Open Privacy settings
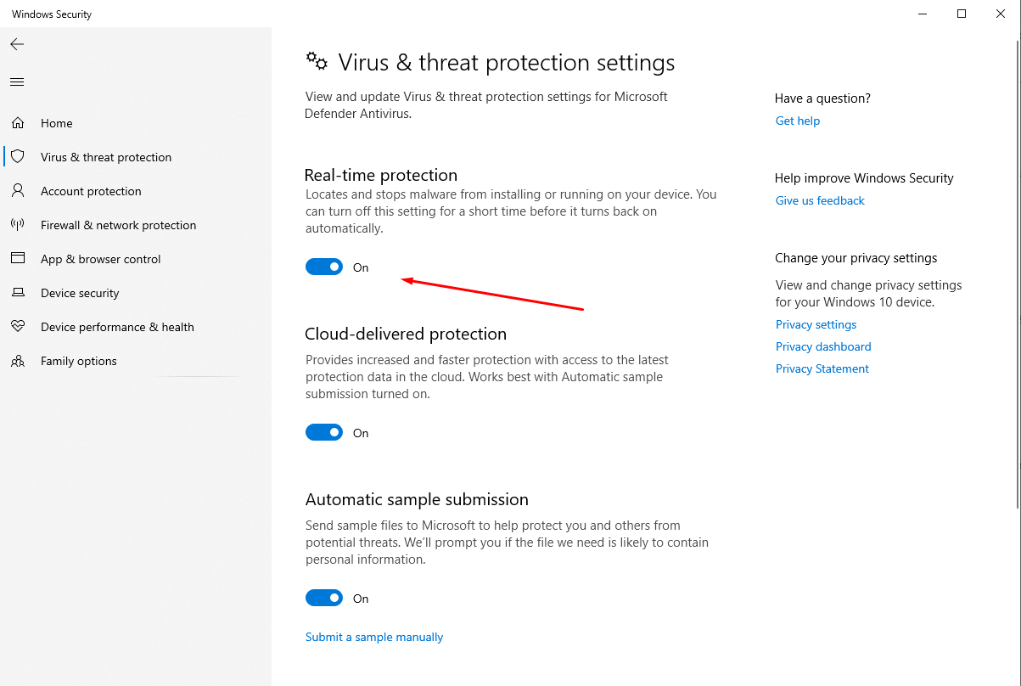The width and height of the screenshot is (1021, 686). 815,324
